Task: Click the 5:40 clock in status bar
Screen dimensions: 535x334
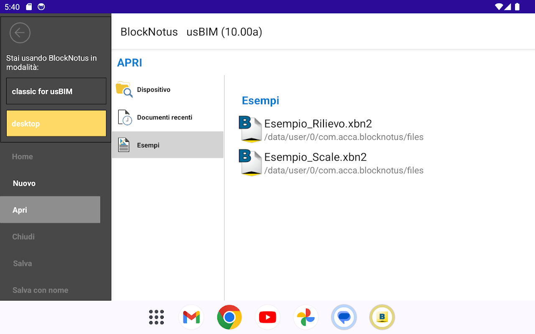Action: [x=12, y=7]
